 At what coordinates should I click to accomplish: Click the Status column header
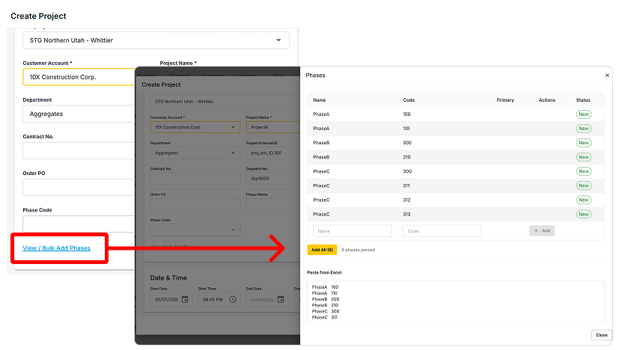point(583,100)
